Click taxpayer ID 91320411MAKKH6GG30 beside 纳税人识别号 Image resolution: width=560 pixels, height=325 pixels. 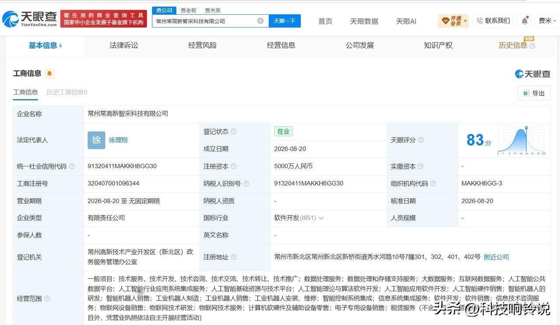[x=309, y=183]
